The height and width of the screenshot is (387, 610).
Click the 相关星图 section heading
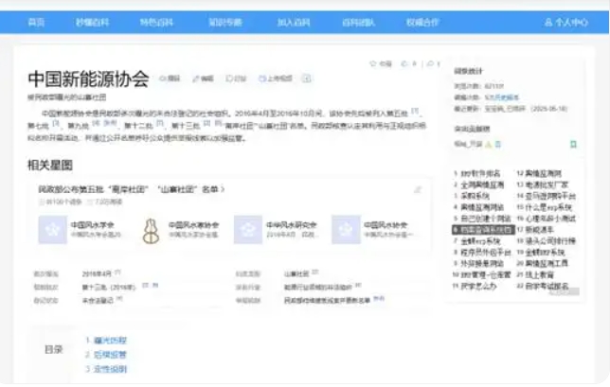pos(50,166)
